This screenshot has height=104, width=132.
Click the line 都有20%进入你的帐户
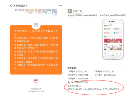pos(26,48)
